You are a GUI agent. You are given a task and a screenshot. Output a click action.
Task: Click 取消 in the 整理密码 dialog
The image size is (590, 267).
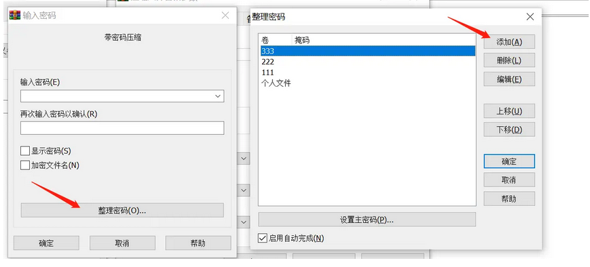click(x=509, y=180)
